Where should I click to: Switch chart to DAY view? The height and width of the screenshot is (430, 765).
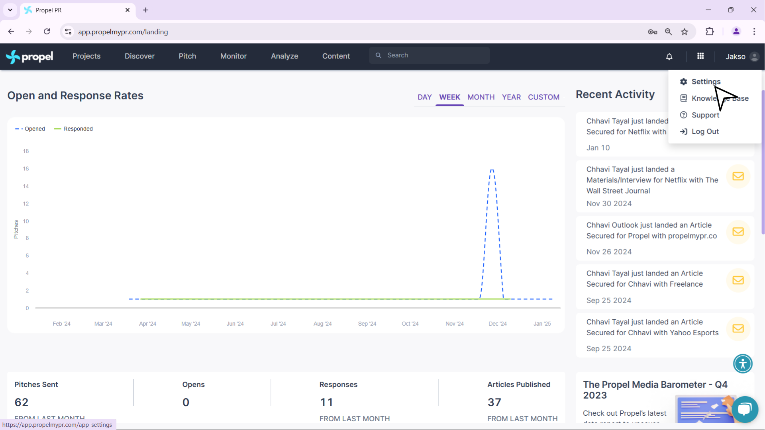[x=424, y=97]
